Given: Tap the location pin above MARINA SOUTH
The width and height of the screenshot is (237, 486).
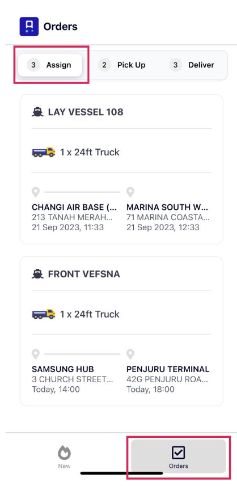Looking at the screenshot, I should (x=130, y=192).
